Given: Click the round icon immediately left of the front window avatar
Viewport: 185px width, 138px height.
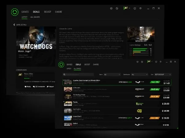Looking at the screenshot, I should tap(142, 62).
